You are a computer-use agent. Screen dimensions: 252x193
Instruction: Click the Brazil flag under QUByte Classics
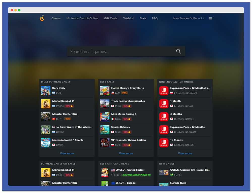point(172,175)
